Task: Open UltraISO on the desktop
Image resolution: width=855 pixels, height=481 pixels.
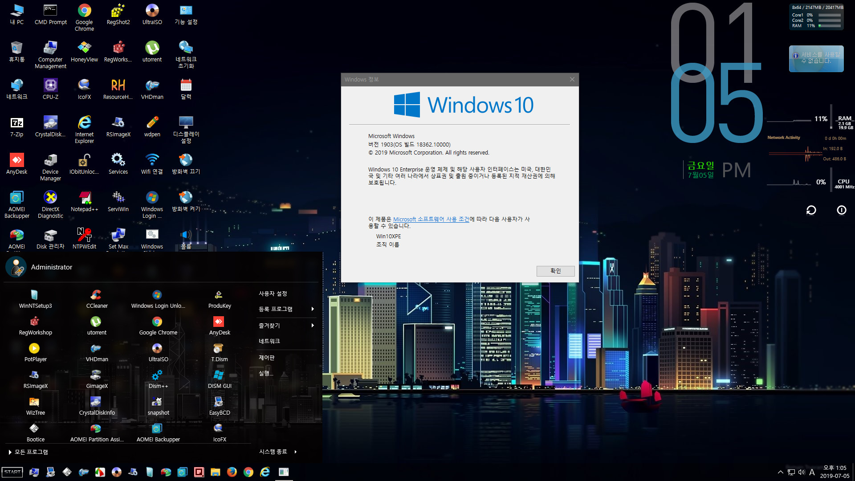Action: (152, 15)
